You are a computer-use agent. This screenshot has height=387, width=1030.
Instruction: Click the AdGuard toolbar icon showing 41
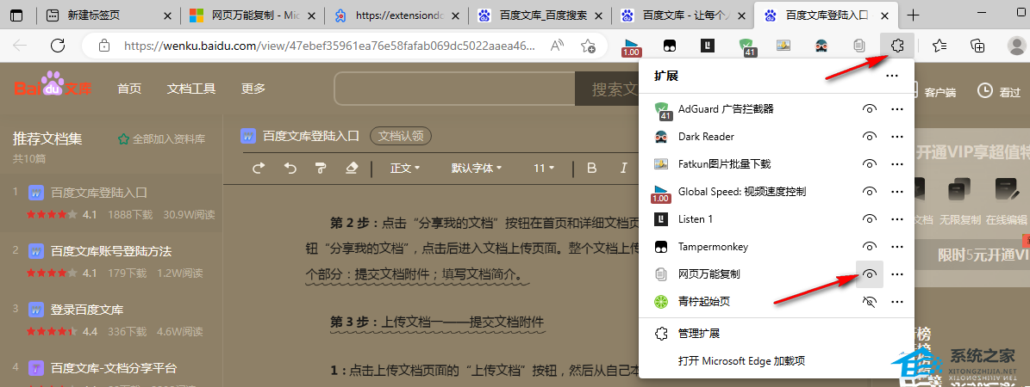(746, 46)
